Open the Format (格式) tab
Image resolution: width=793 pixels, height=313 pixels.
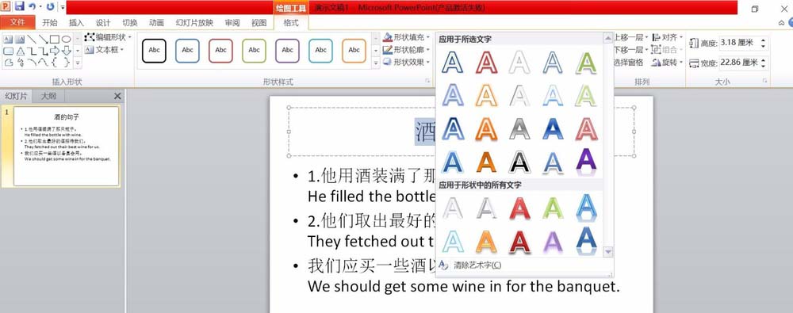[291, 23]
